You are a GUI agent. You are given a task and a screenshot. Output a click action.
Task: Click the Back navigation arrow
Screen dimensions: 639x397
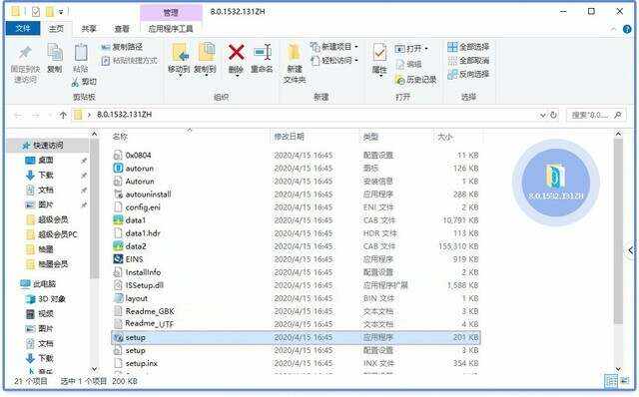click(x=18, y=116)
